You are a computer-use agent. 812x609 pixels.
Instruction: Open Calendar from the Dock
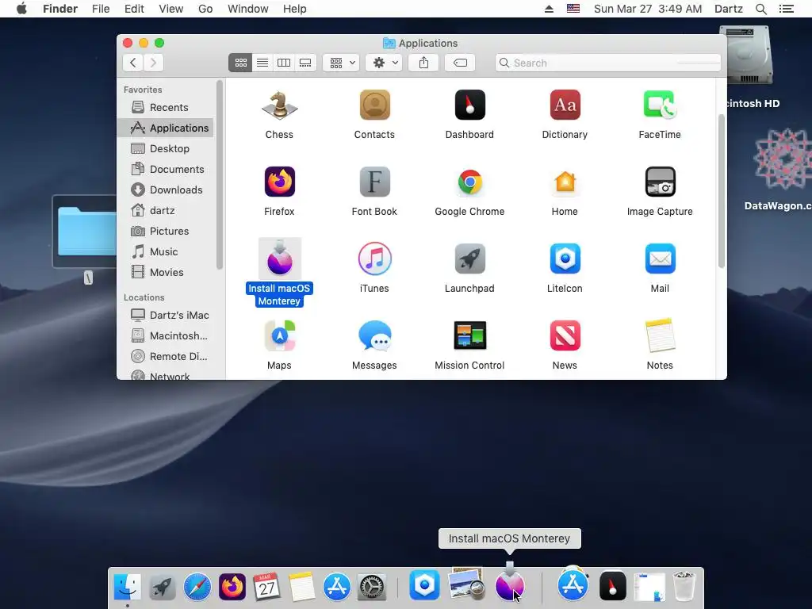coord(266,587)
